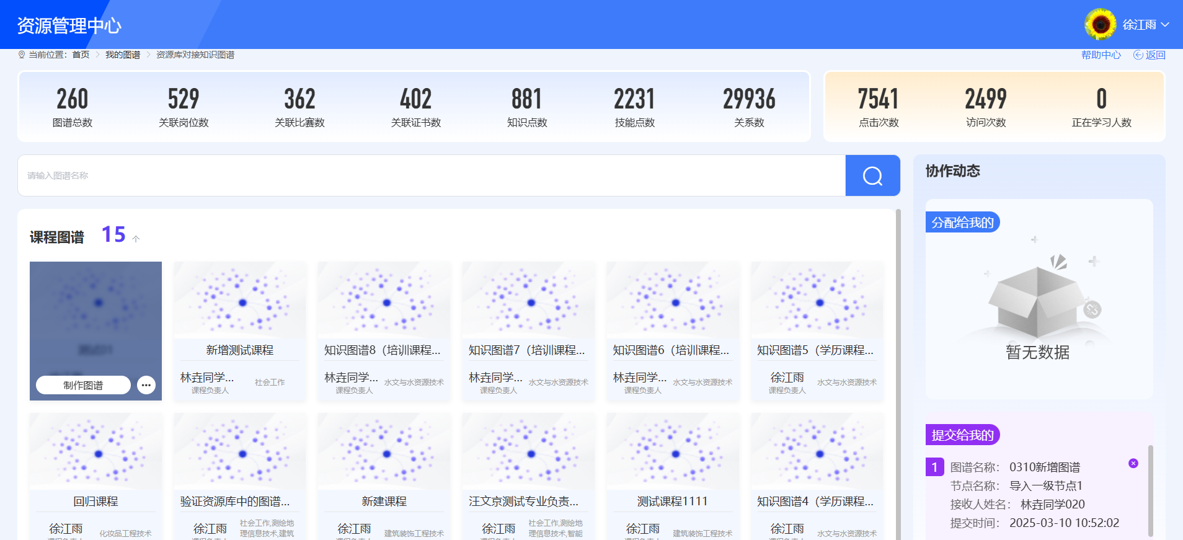Click the 881 知识点数 statistic

tap(527, 107)
